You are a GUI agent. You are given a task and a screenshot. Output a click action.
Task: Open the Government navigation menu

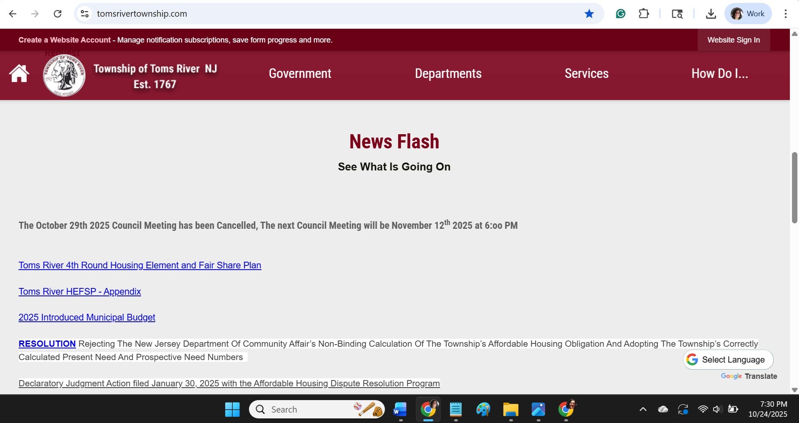coord(300,74)
